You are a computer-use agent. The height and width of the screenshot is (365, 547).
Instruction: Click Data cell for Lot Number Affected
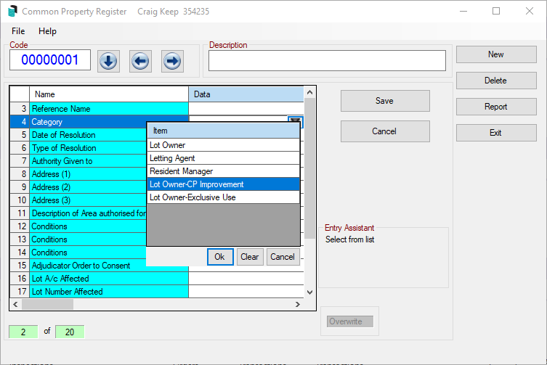click(246, 292)
